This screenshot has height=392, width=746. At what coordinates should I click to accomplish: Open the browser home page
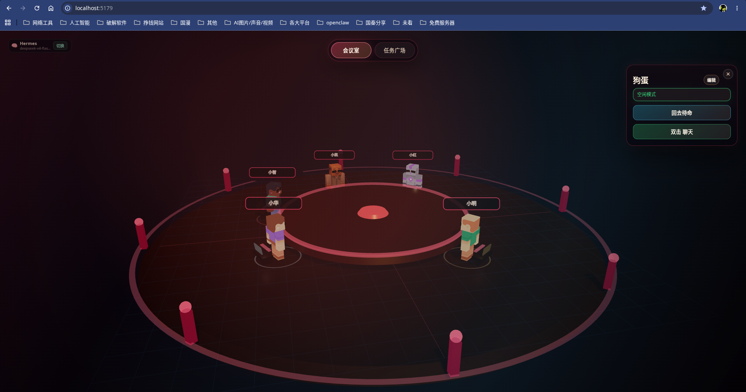51,8
